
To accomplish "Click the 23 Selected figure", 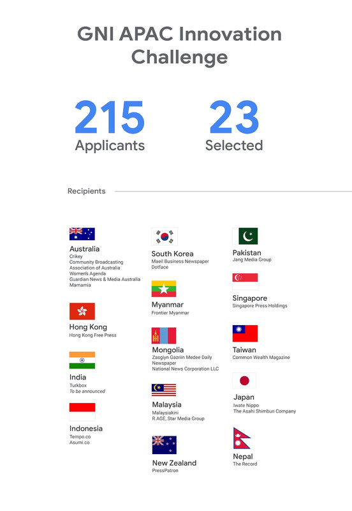I will pyautogui.click(x=234, y=126).
